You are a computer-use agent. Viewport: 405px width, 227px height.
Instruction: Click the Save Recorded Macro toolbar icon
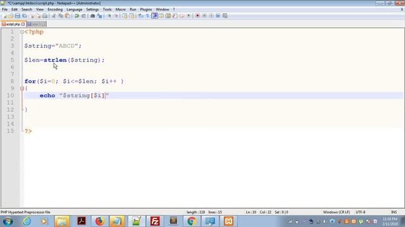pos(225,16)
